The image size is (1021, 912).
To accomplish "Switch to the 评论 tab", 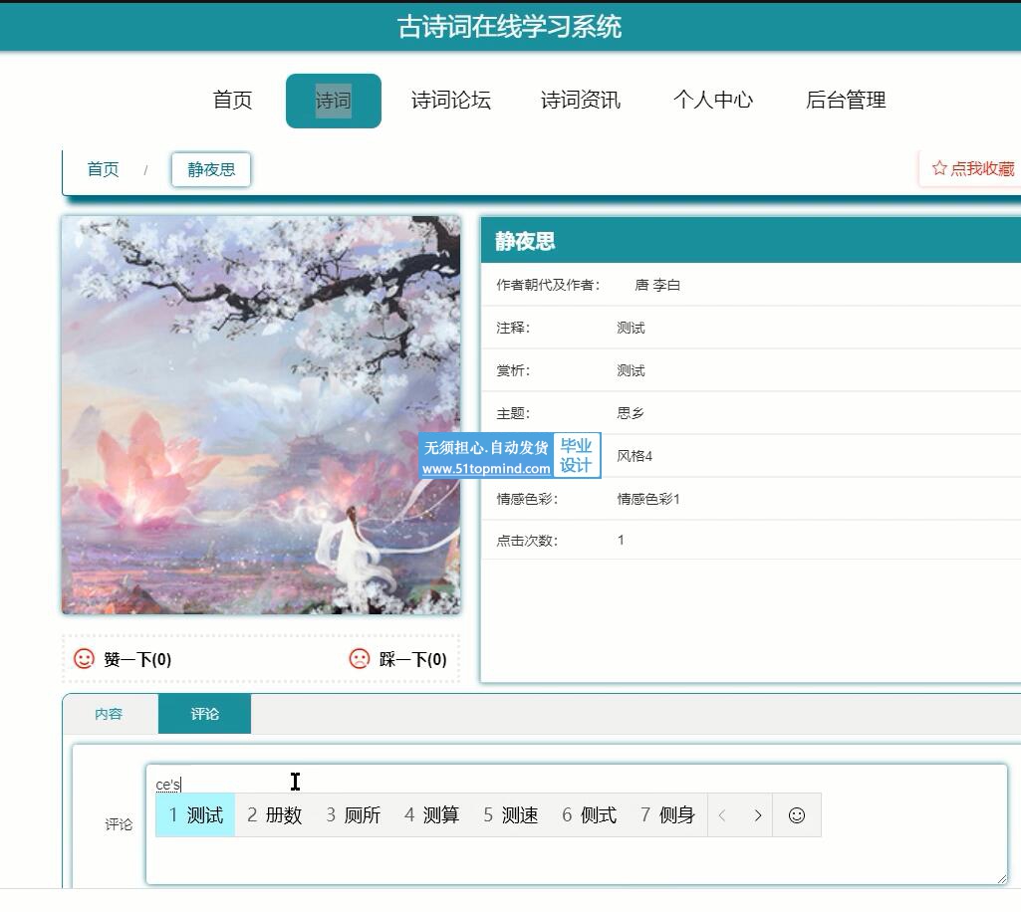I will (204, 714).
